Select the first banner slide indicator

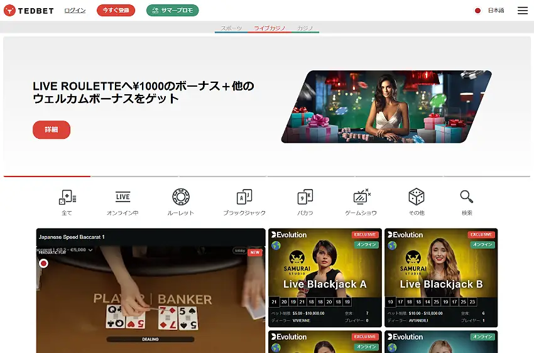point(47,176)
